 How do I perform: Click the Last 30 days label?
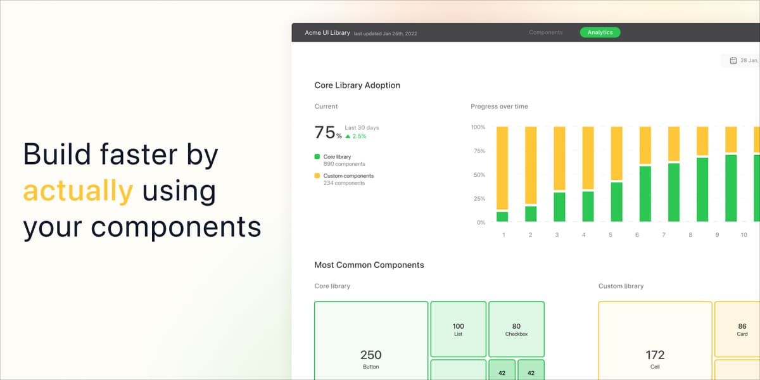362,127
